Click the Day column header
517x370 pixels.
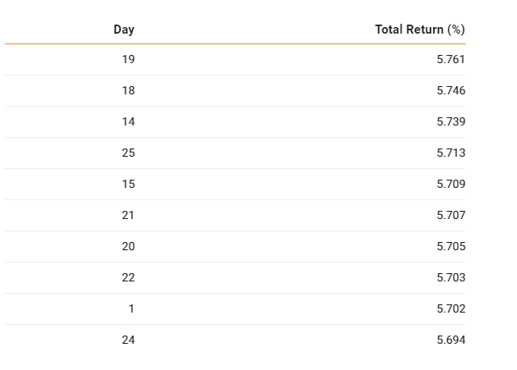124,30
